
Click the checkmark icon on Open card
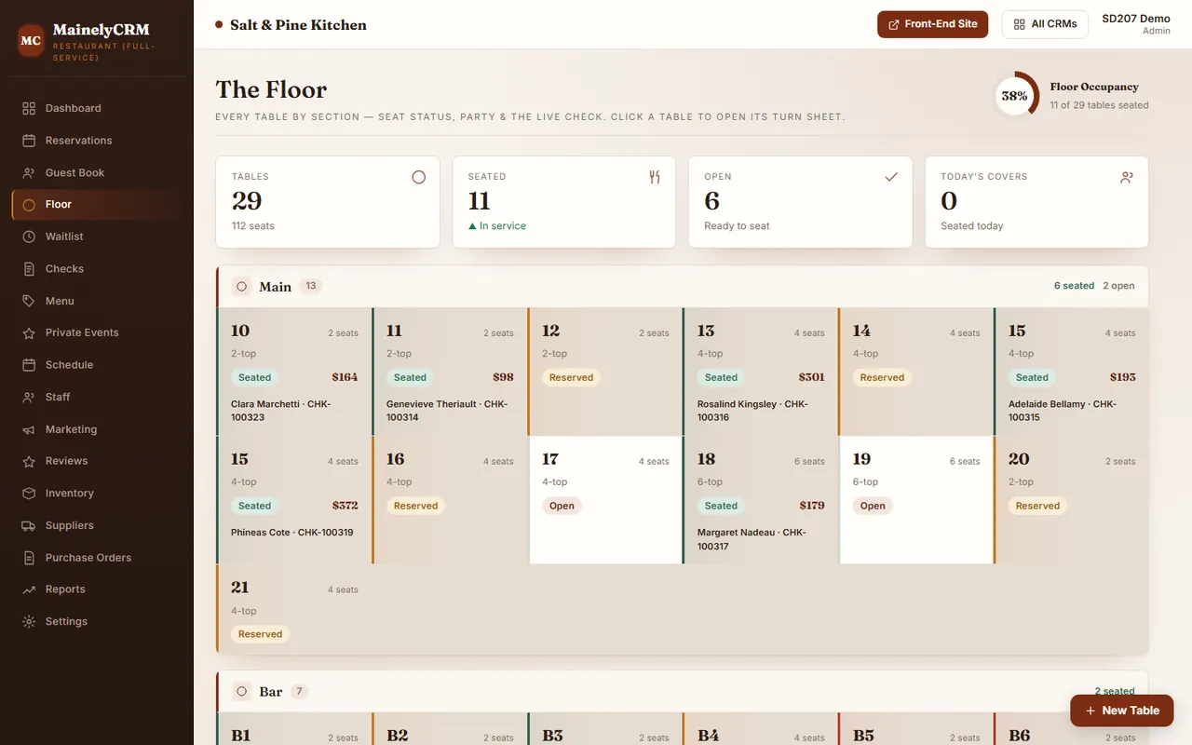click(891, 177)
